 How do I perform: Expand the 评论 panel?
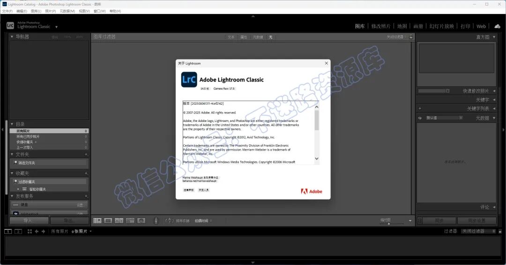coord(494,207)
